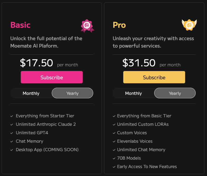207x176 pixels.
Task: Click checkmark beside 70B Models
Action: (x=114, y=158)
